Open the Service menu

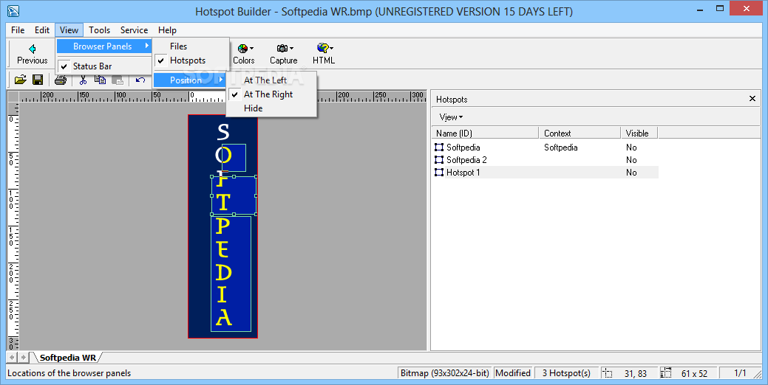pyautogui.click(x=135, y=30)
